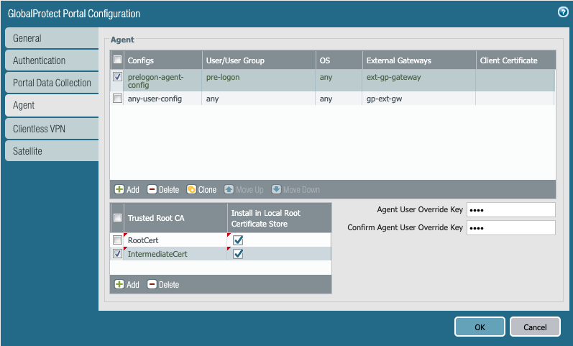The image size is (573, 346).
Task: Open the Authentication tab
Action: tap(52, 60)
